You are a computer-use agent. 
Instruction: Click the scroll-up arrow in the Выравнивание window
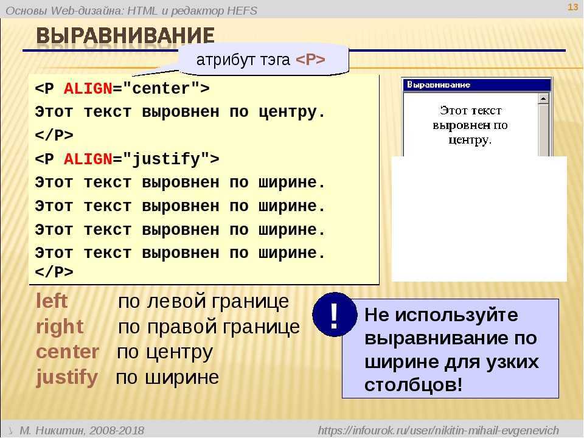(543, 99)
